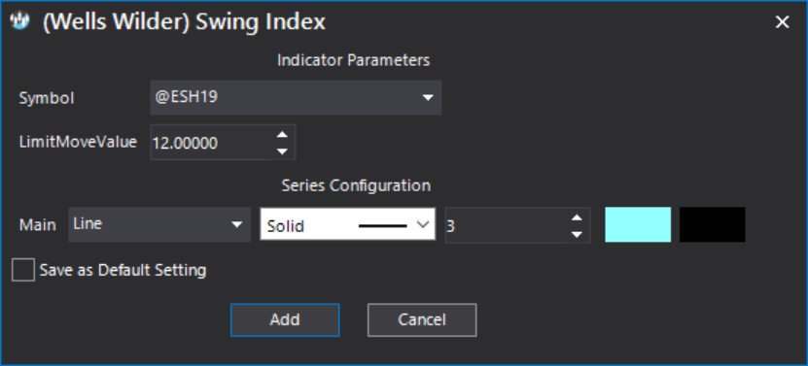Viewport: 808px width, 366px height.
Task: Click the chevron of the Solid style box
Action: pyautogui.click(x=422, y=225)
